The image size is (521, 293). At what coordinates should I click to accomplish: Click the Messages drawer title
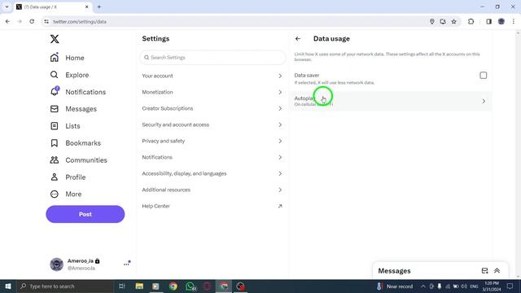click(x=394, y=271)
